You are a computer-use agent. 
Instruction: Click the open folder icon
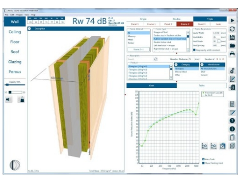(232, 46)
